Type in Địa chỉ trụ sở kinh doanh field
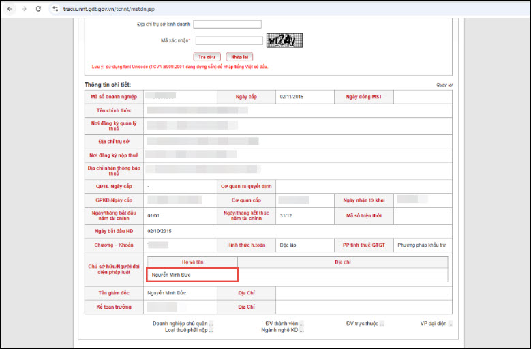 click(x=228, y=25)
